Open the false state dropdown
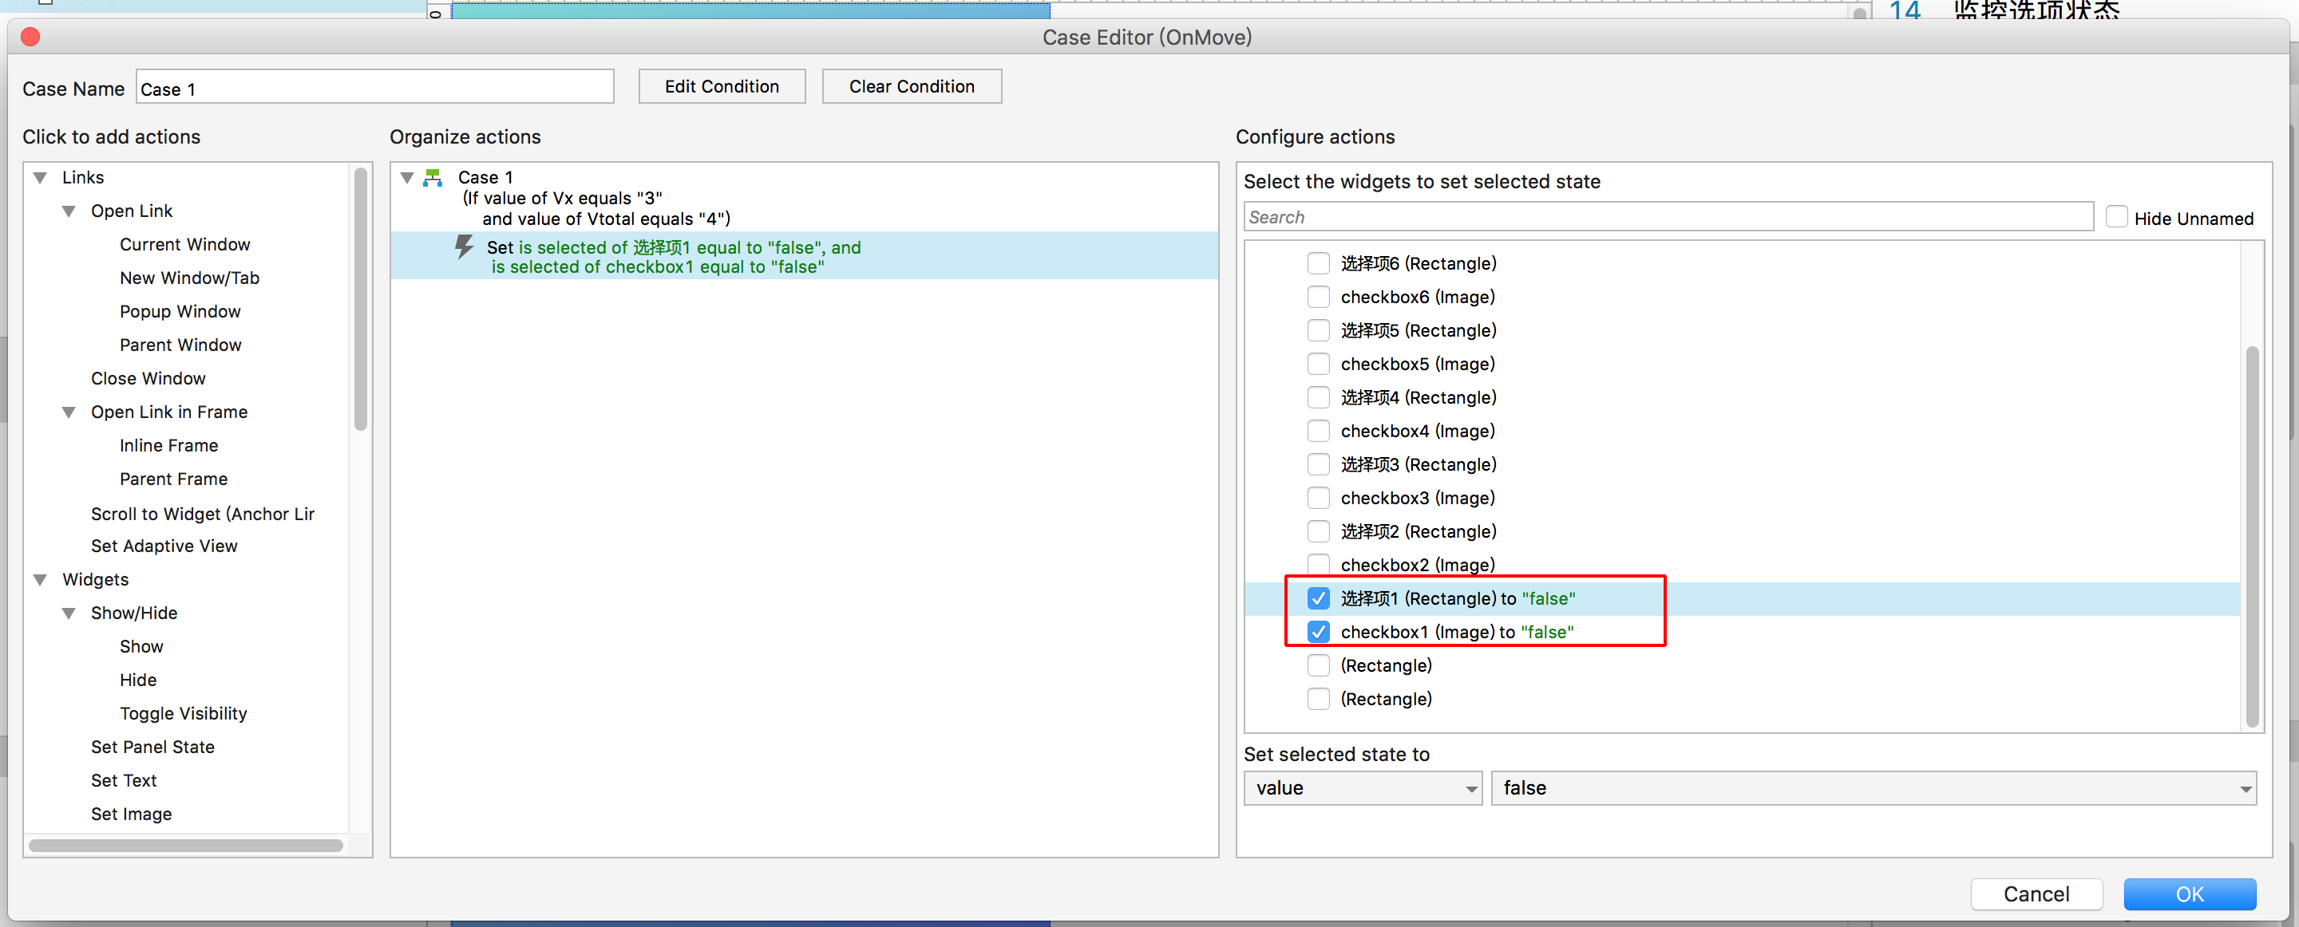The width and height of the screenshot is (2299, 927). [1873, 788]
